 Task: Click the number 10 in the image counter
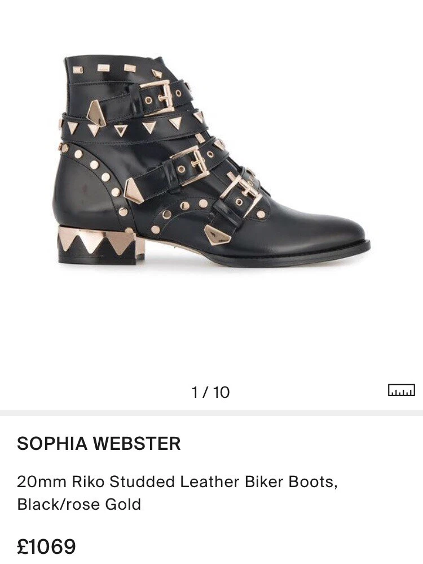(221, 392)
